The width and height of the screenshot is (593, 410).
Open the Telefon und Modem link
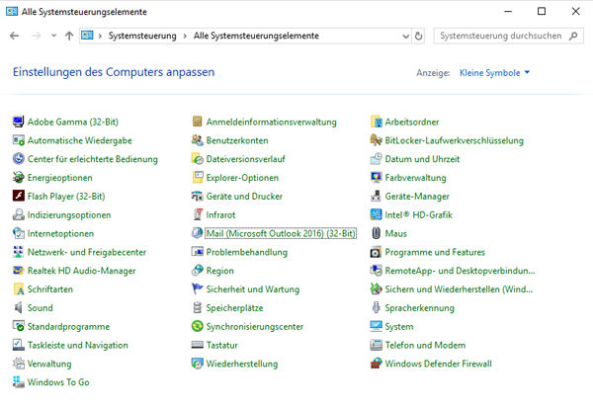(x=425, y=345)
